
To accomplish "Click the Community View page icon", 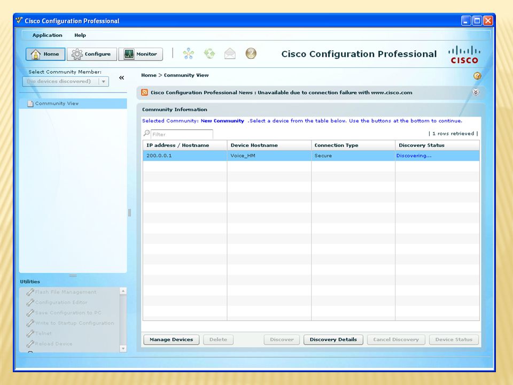I will click(x=30, y=103).
